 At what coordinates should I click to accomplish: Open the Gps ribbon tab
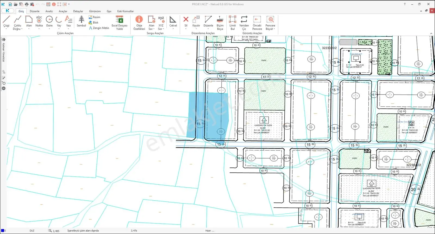point(109,11)
